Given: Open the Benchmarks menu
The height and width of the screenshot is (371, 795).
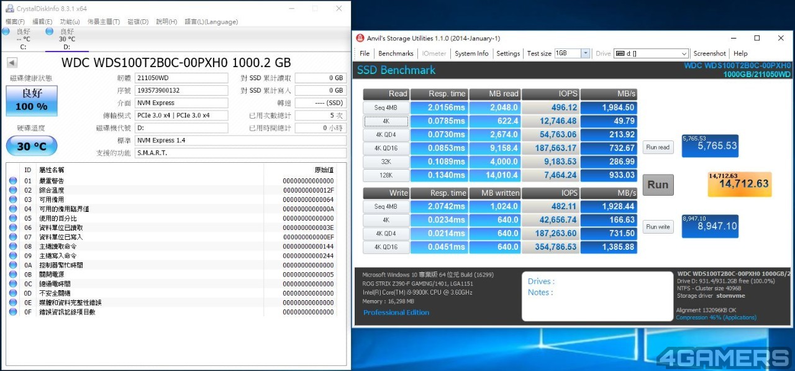Looking at the screenshot, I should pos(396,53).
